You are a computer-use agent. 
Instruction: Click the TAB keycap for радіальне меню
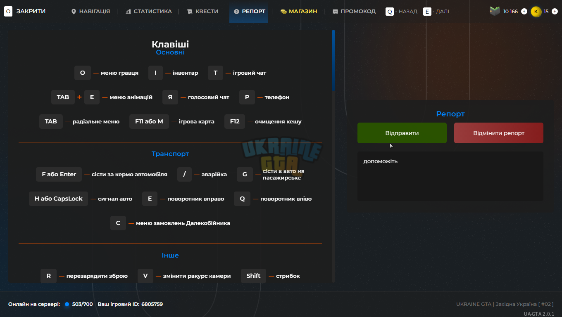coord(51,121)
